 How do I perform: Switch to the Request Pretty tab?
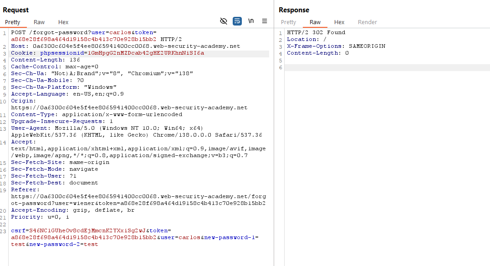13,22
